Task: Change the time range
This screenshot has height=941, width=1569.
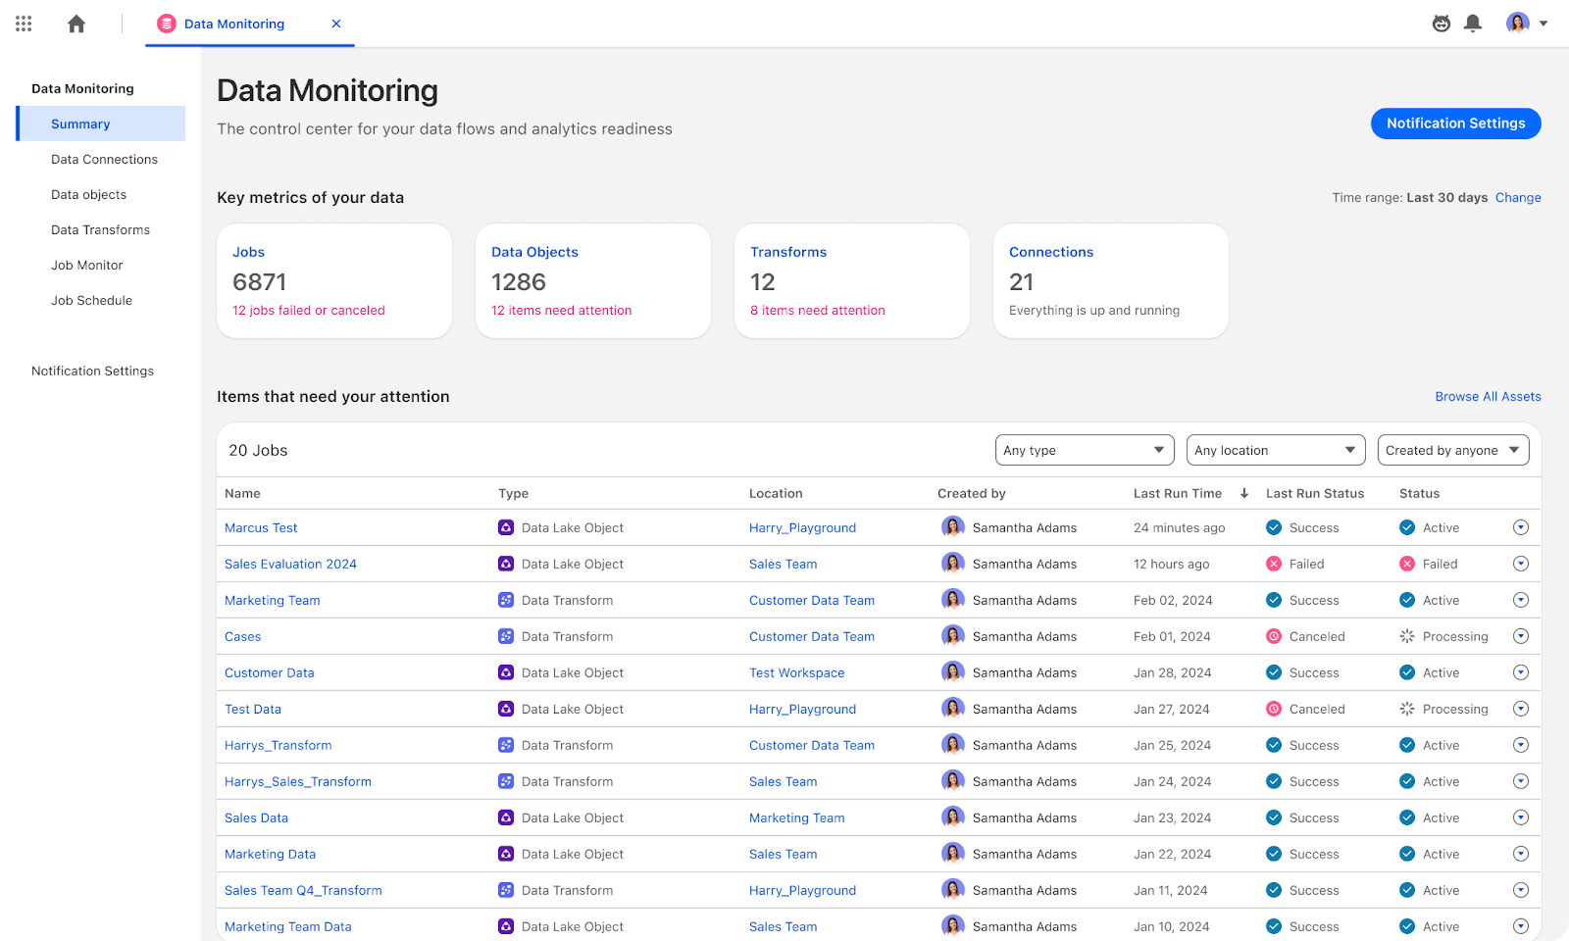Action: 1517,197
